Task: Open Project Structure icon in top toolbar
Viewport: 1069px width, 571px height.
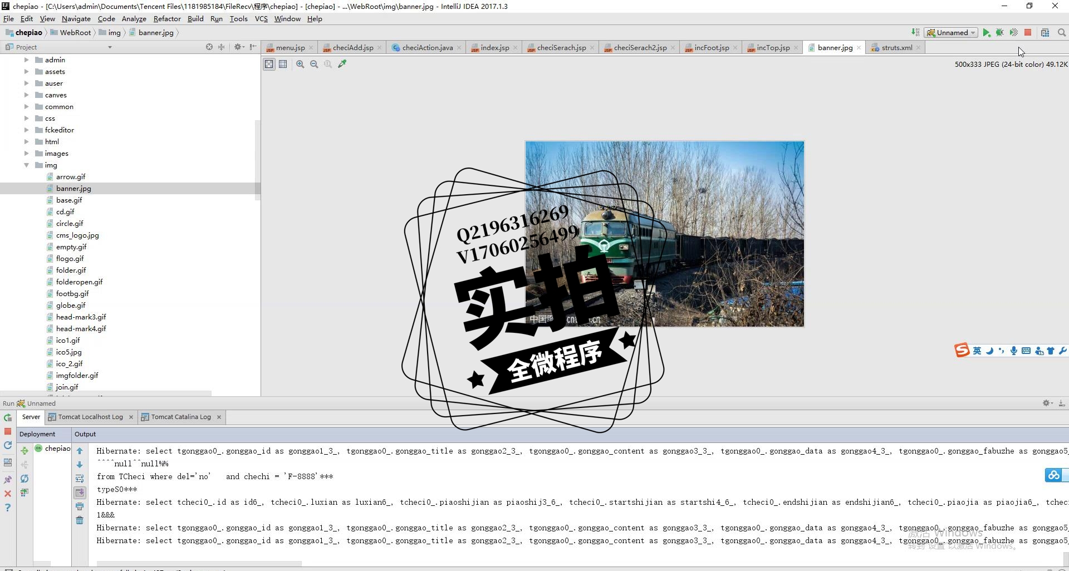Action: pos(1045,33)
